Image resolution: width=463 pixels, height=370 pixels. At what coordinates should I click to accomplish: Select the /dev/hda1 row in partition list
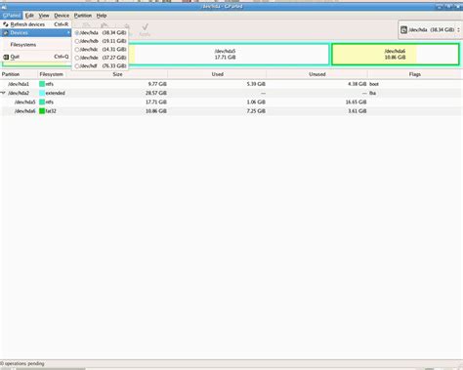(231, 84)
